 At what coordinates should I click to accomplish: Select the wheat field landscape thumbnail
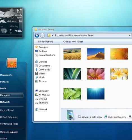tap(72, 54)
